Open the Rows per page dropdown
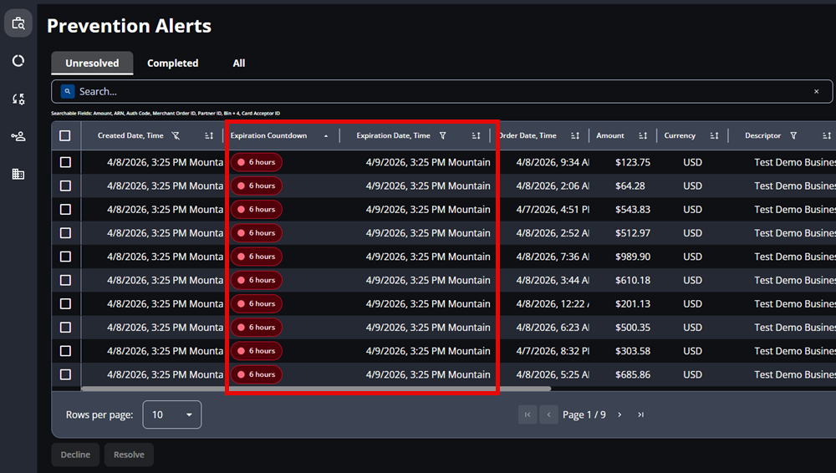 point(171,415)
